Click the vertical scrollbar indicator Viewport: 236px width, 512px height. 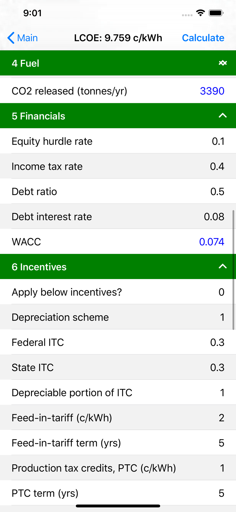pyautogui.click(x=233, y=270)
